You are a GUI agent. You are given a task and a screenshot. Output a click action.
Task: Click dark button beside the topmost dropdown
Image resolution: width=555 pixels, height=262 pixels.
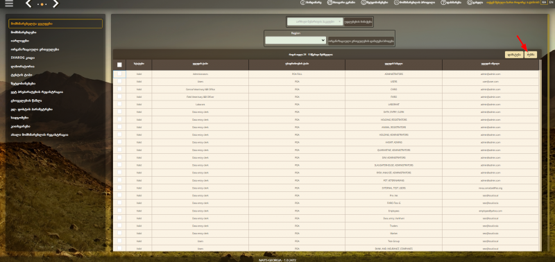point(358,22)
